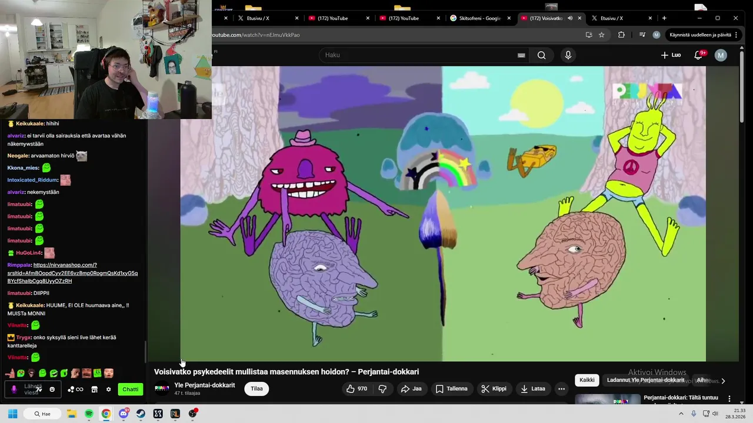This screenshot has width=753, height=423.
Task: Open Chrome extensions puzzle icon
Action: coord(621,35)
